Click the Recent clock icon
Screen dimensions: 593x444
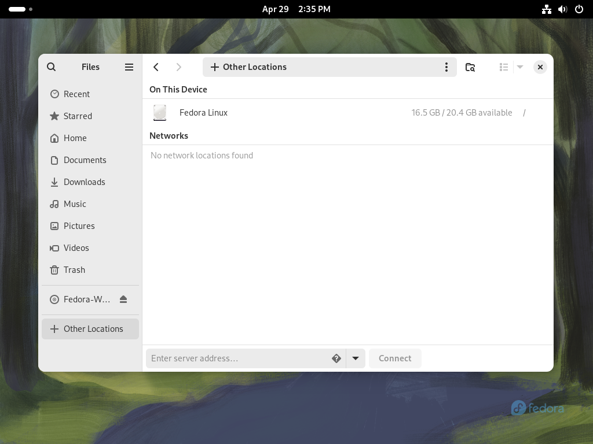(54, 94)
